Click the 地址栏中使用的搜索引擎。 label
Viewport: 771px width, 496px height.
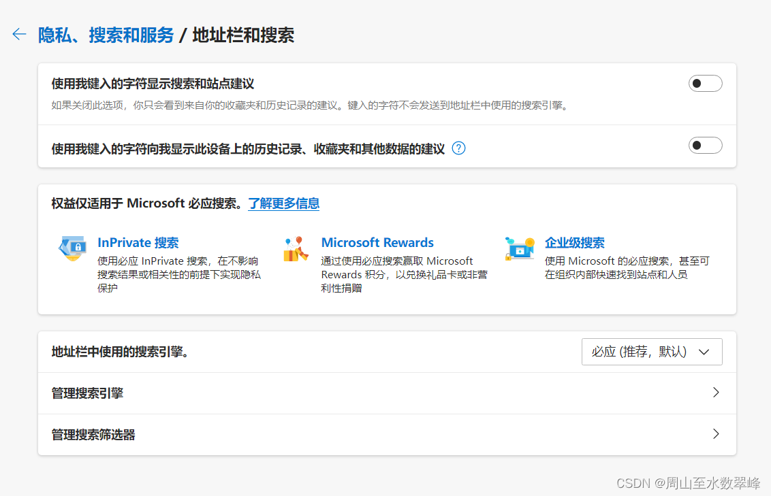click(121, 352)
